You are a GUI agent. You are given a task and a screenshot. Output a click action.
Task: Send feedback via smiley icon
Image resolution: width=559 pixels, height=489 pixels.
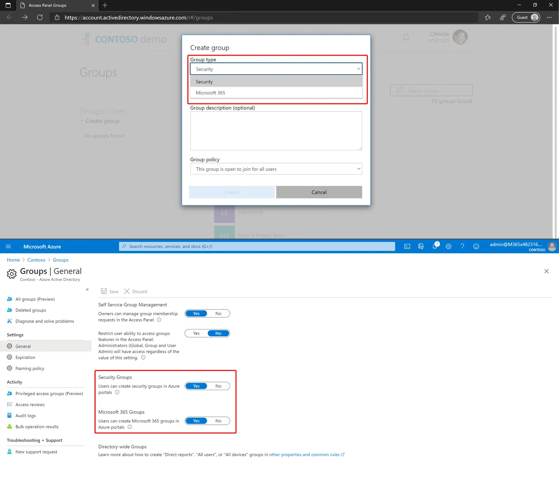pos(476,246)
